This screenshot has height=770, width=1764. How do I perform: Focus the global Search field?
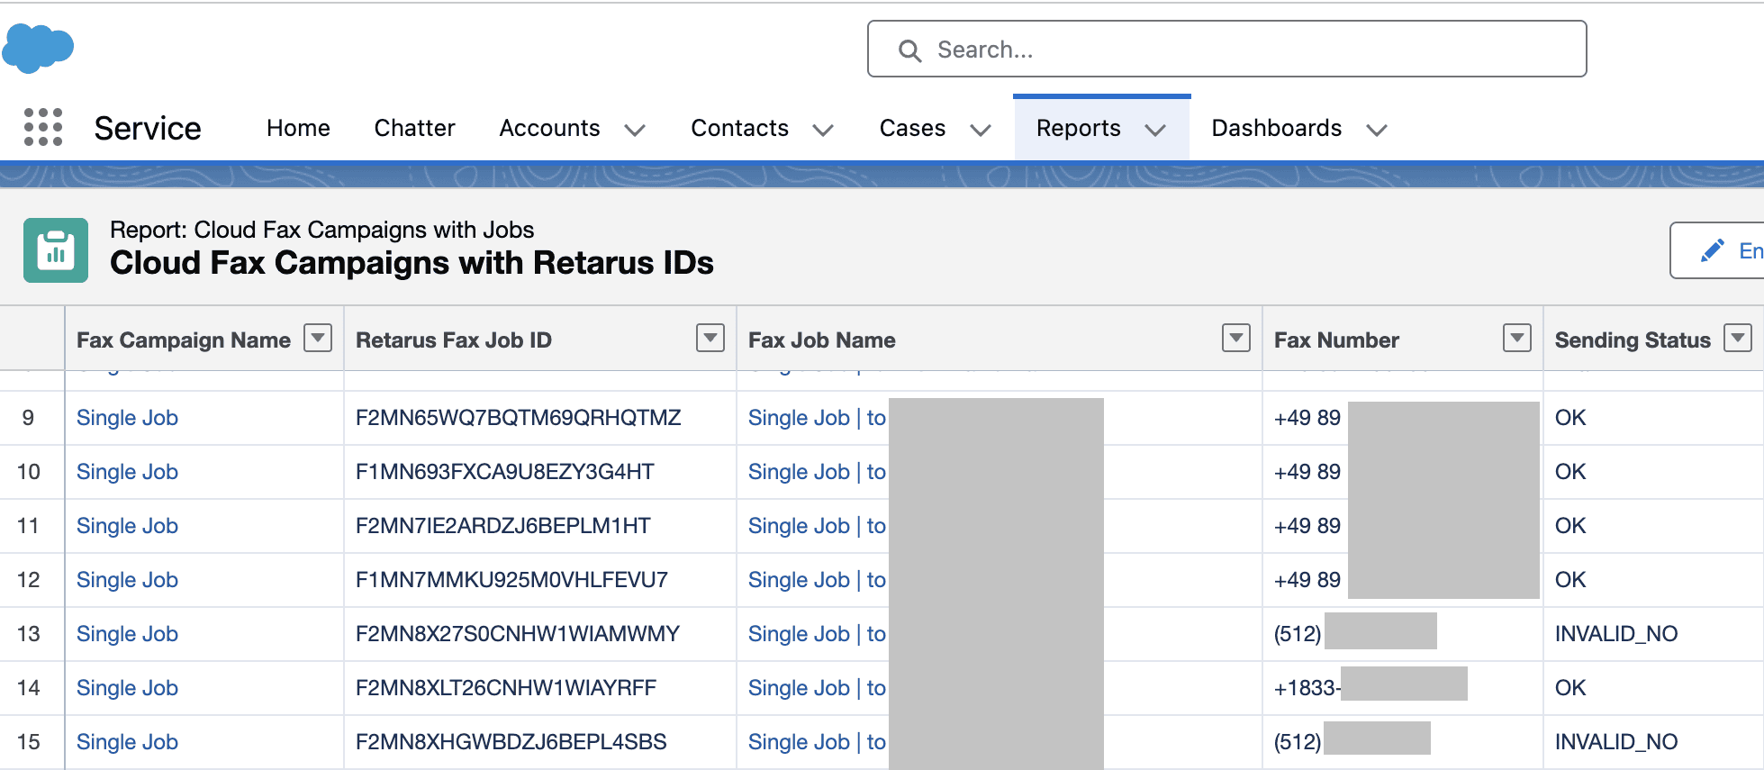(1226, 49)
